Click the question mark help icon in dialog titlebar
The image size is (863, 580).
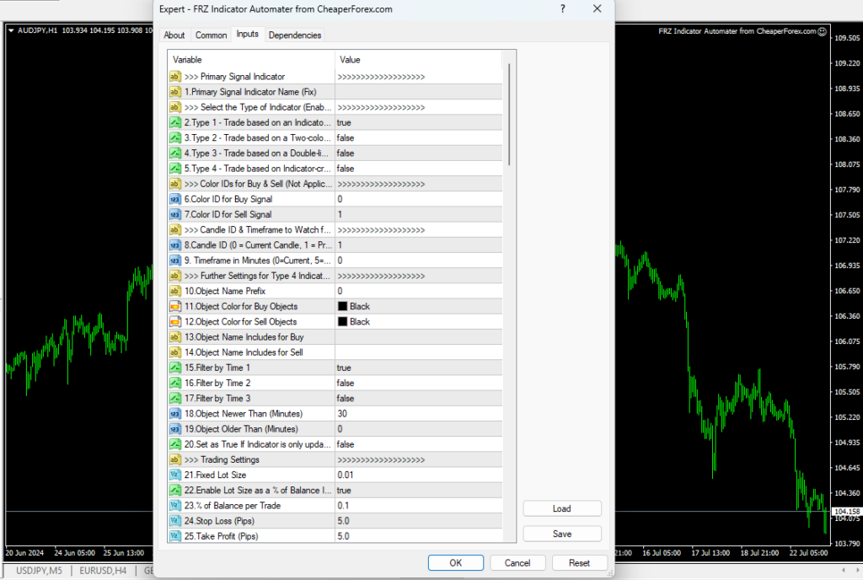(x=562, y=9)
